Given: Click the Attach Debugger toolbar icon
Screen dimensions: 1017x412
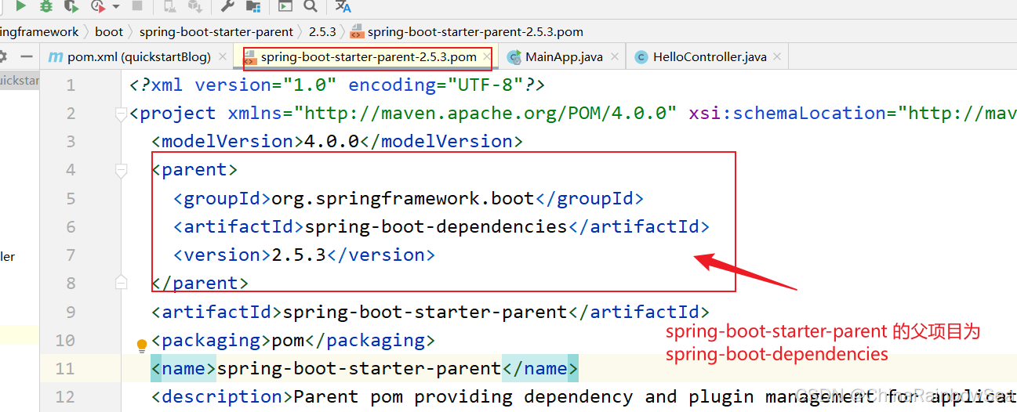Looking at the screenshot, I should (169, 5).
